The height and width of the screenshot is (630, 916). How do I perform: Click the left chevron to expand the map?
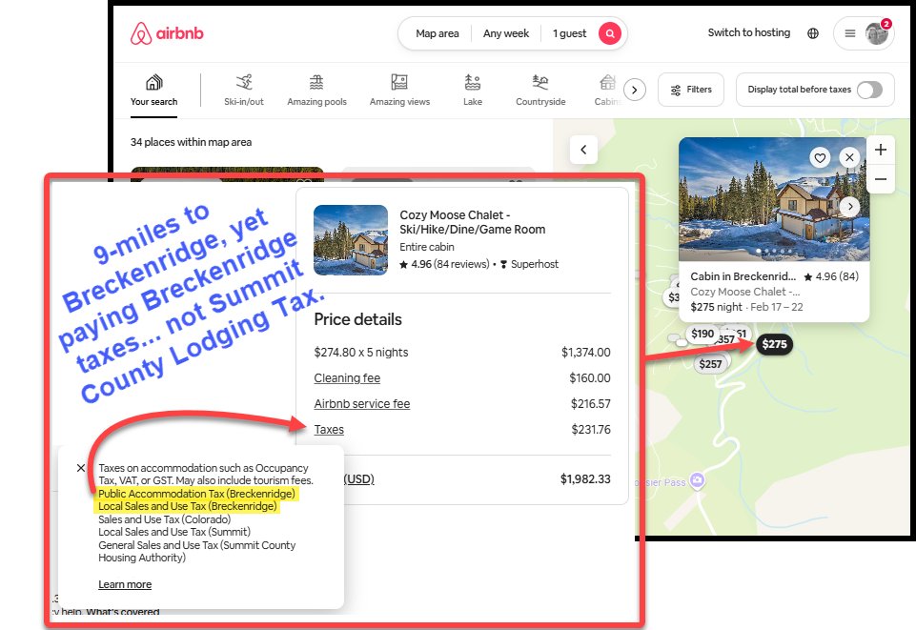tap(582, 150)
